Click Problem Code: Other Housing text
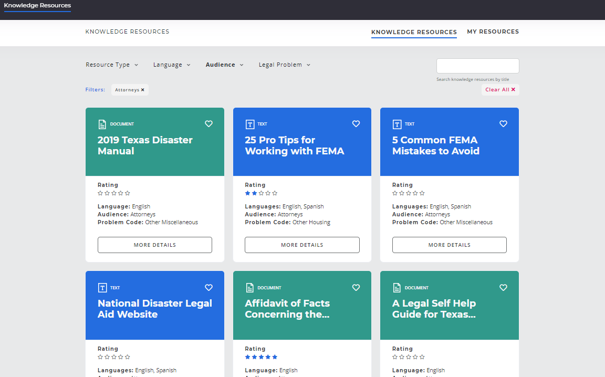The image size is (605, 377). tap(287, 222)
